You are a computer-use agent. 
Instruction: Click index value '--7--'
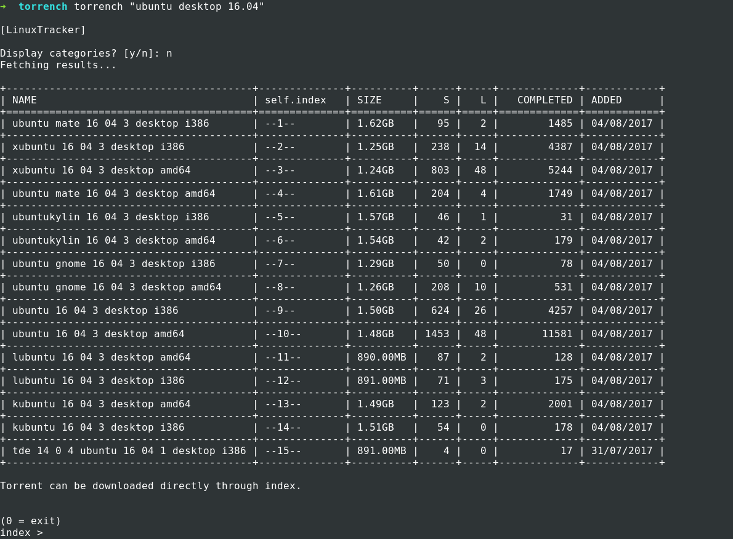280,264
